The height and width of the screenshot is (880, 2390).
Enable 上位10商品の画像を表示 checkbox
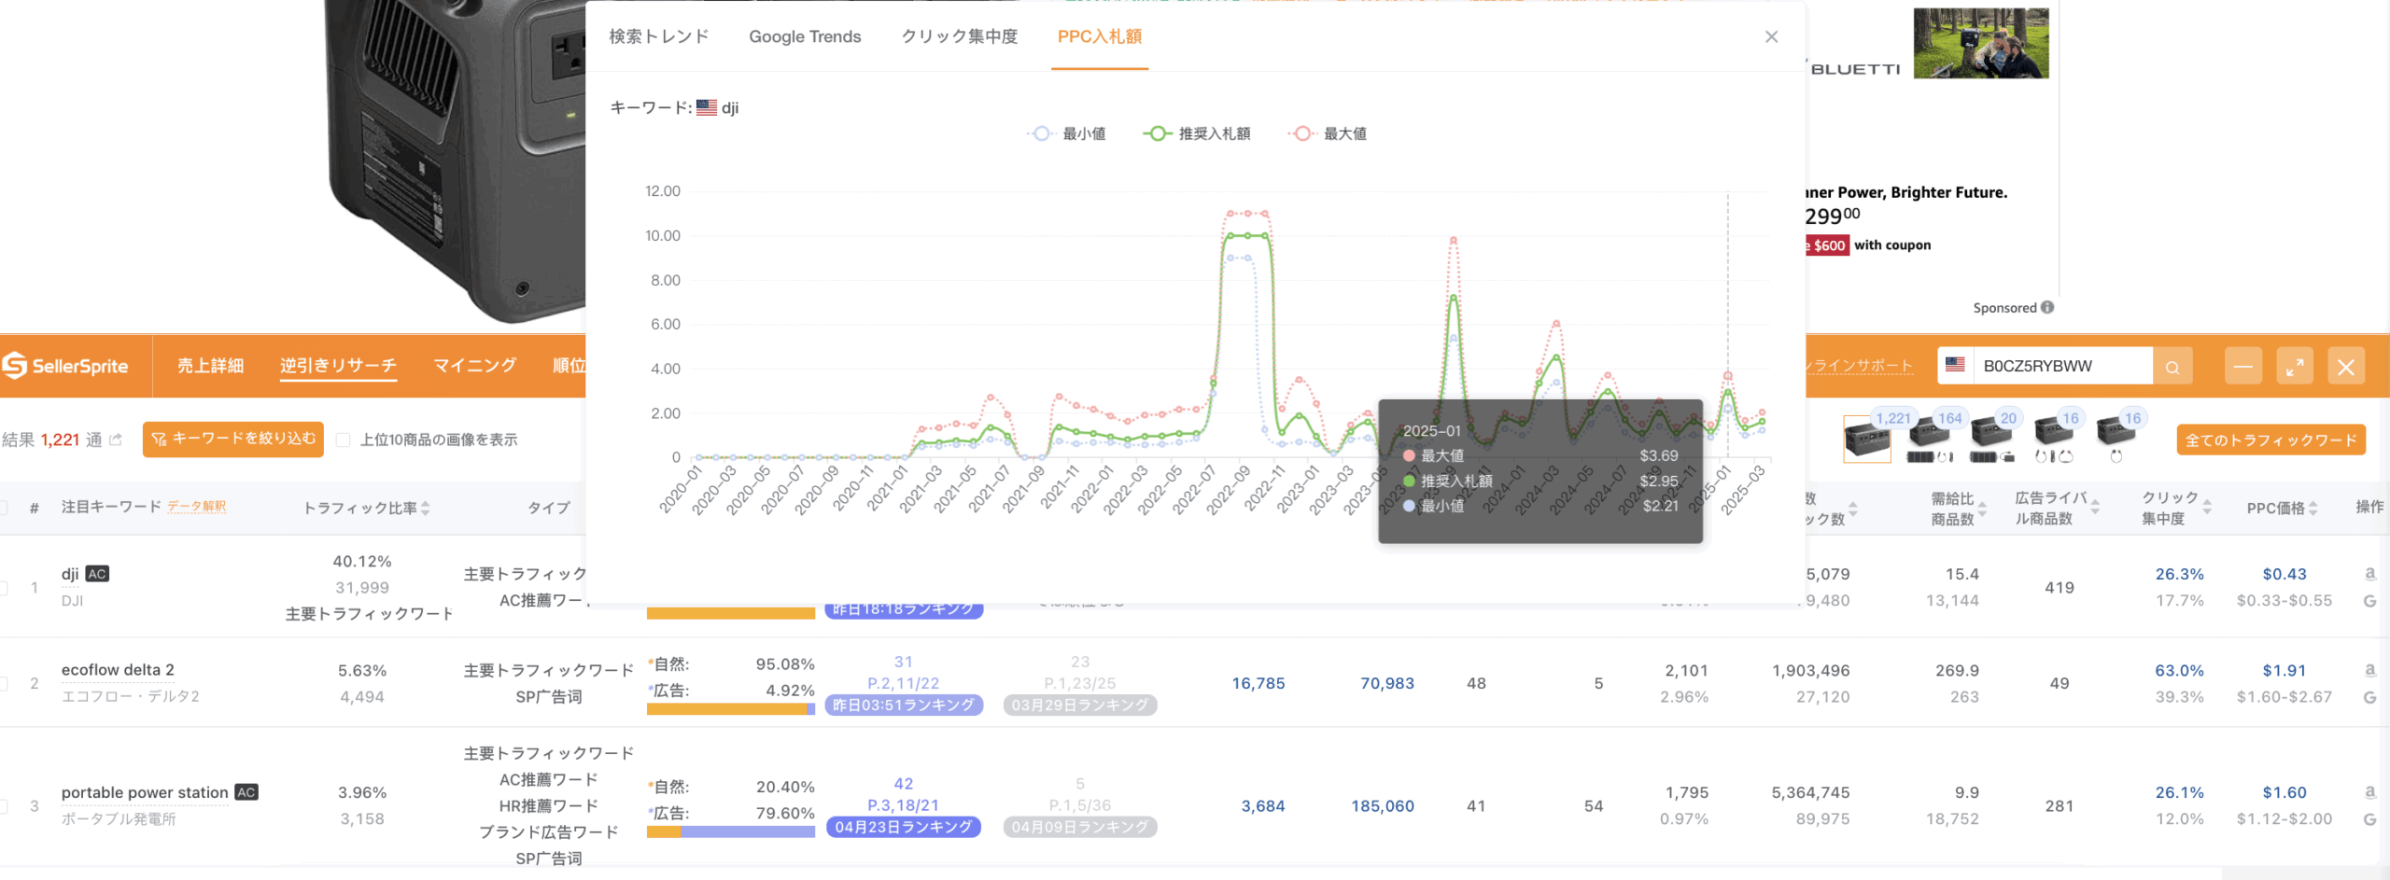click(344, 440)
